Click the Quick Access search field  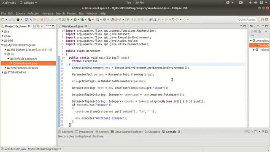pyautogui.click(x=247, y=19)
